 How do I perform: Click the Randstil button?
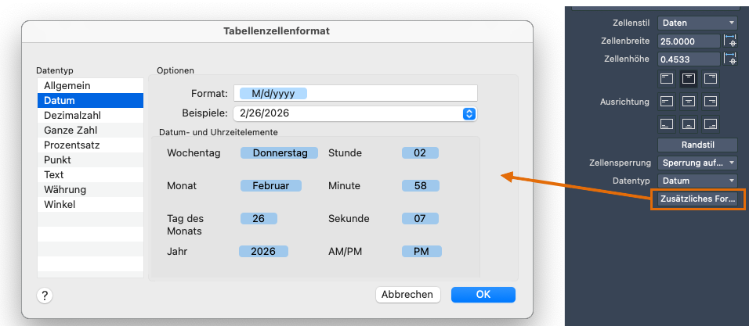pos(697,145)
